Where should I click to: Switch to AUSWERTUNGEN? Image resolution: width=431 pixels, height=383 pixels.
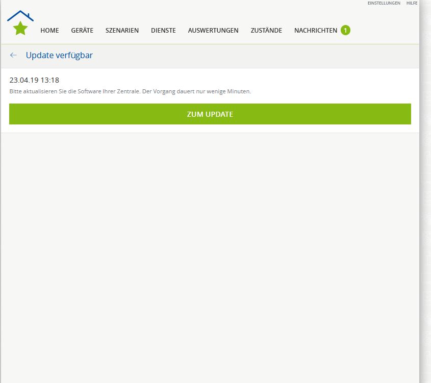(x=213, y=31)
